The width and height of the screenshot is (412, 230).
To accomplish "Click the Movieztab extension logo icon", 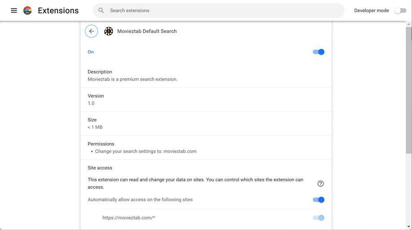I will coord(108,31).
